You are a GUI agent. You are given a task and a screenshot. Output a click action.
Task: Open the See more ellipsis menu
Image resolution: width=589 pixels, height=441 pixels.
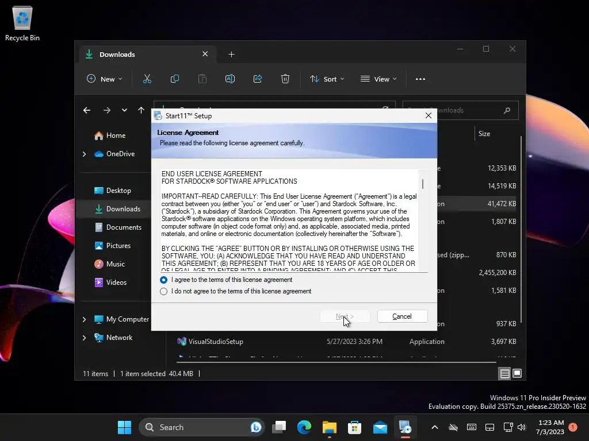pyautogui.click(x=420, y=79)
